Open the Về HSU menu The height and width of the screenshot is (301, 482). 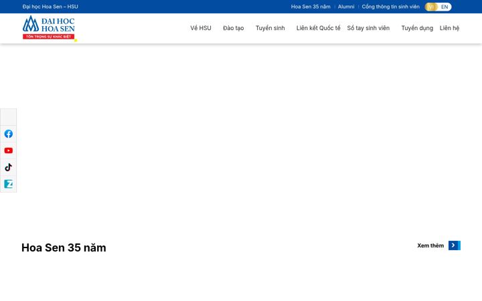click(x=201, y=28)
